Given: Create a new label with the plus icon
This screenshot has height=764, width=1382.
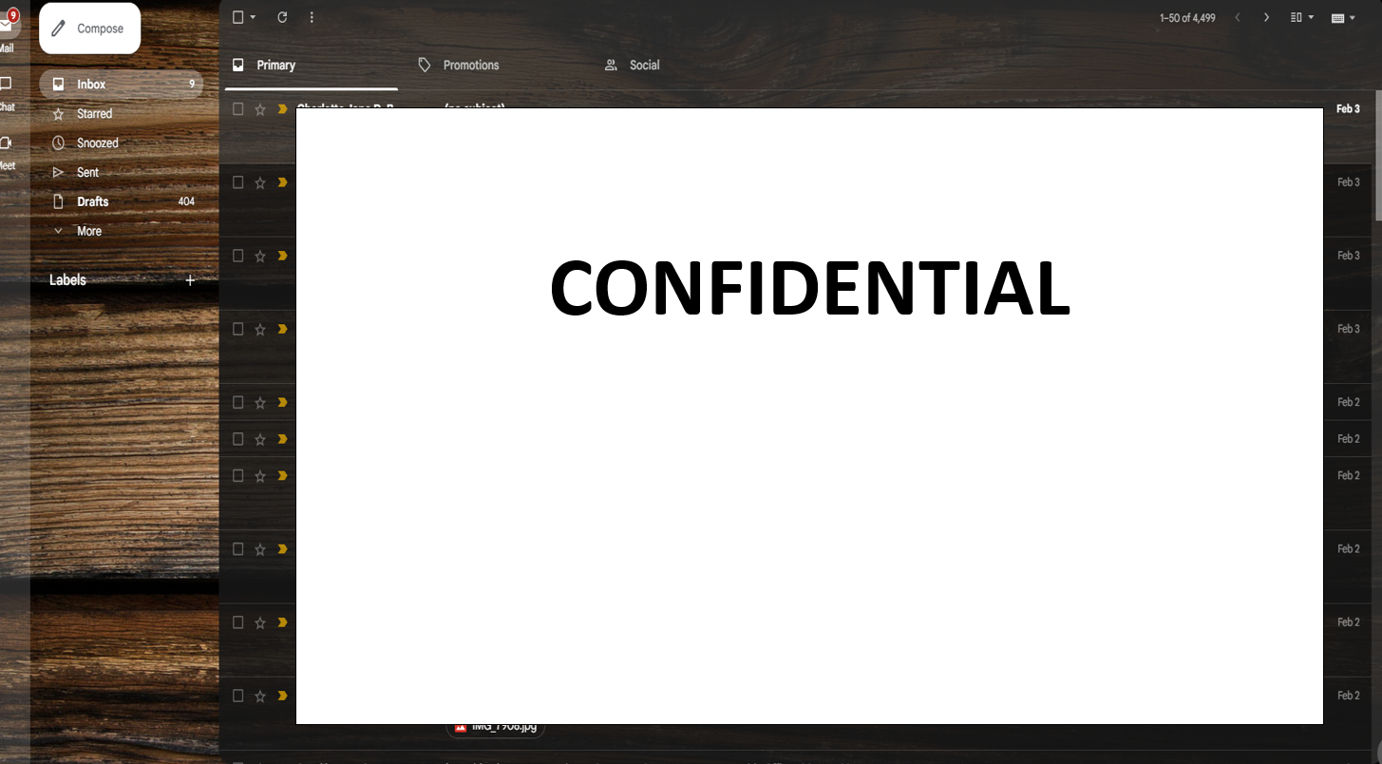Looking at the screenshot, I should pyautogui.click(x=190, y=280).
